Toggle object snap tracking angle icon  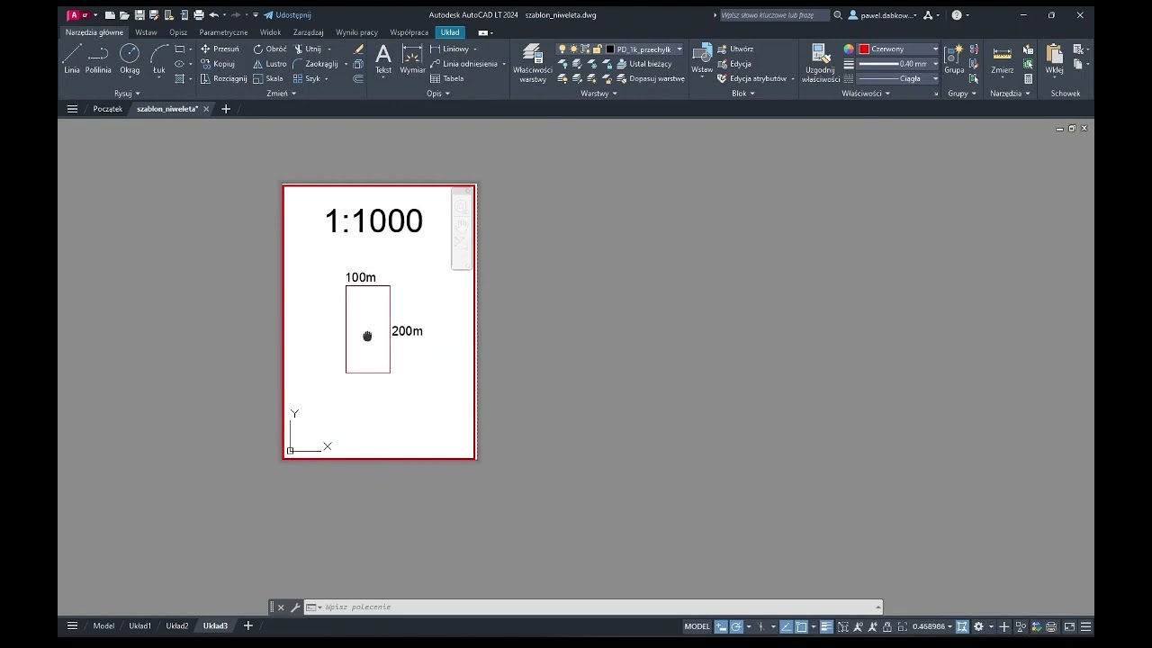click(x=786, y=626)
